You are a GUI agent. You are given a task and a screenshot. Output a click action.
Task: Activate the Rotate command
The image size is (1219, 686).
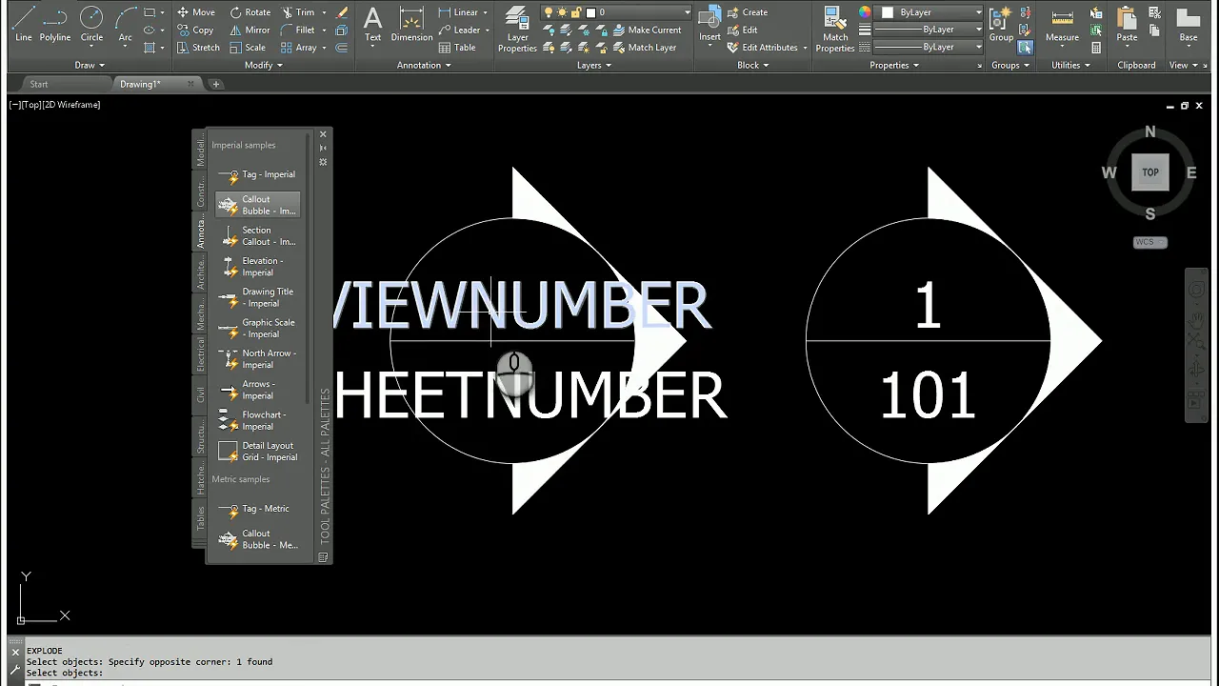250,12
